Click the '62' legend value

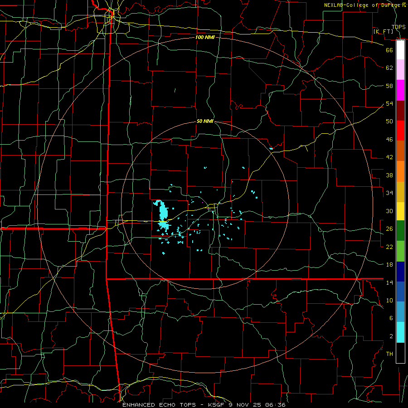389,68
